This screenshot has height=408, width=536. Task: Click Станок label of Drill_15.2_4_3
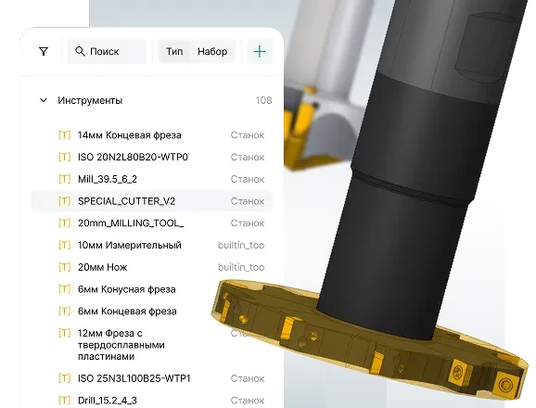tap(248, 401)
